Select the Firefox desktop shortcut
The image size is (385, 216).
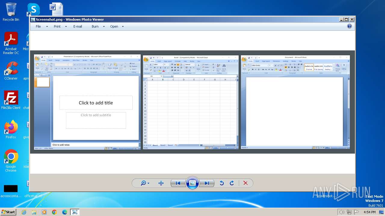tap(11, 129)
